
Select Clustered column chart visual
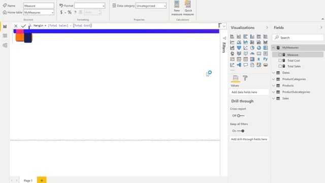pos(252,37)
